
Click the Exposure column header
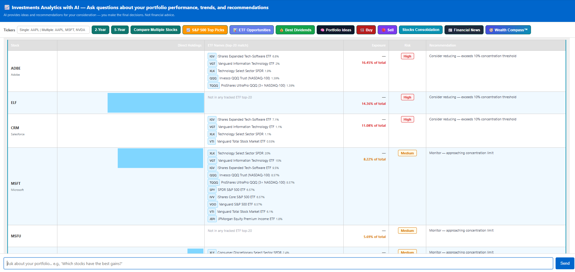[x=379, y=45]
